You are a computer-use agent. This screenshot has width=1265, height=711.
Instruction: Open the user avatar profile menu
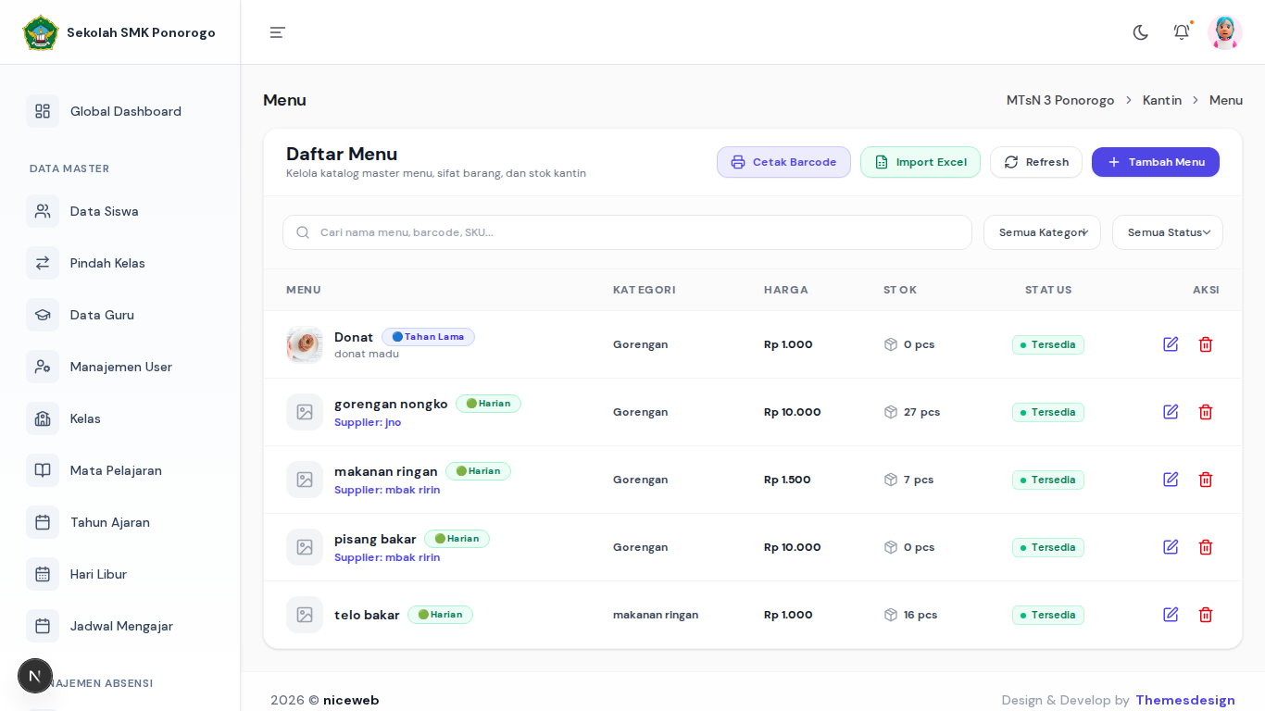1225,32
